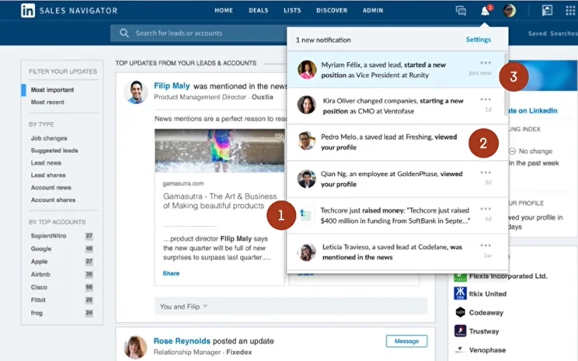Viewport: 578px width, 361px height.
Task: Expand the You and Filip dropdown
Action: 183,307
